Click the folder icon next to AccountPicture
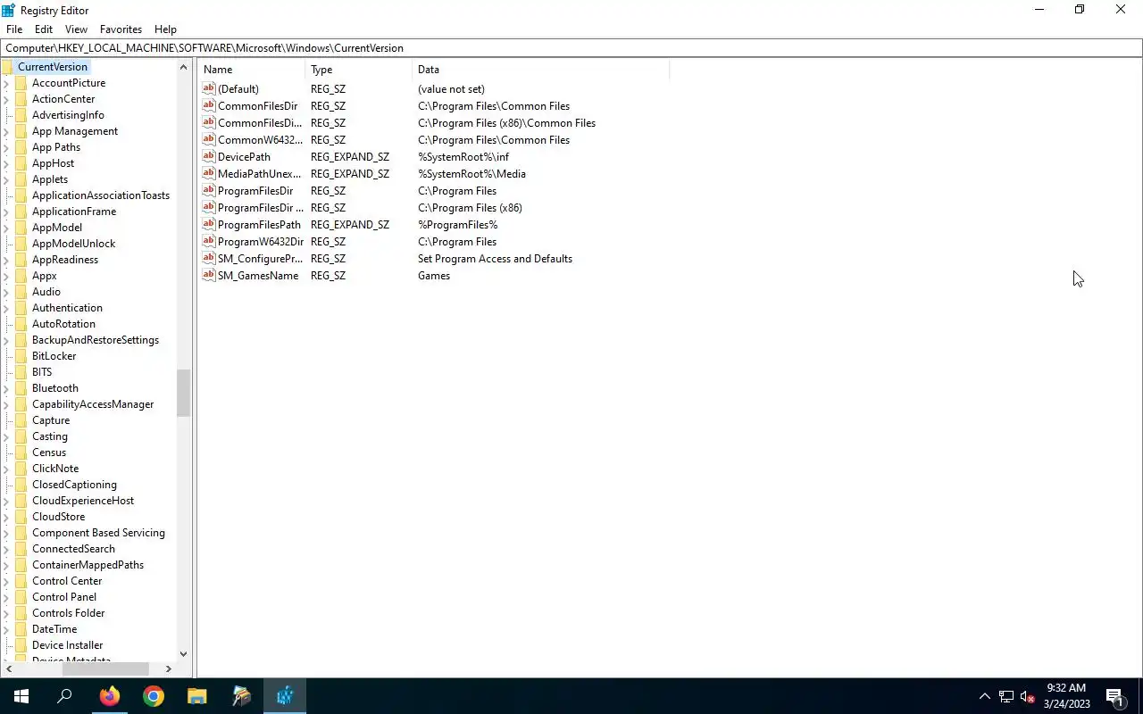This screenshot has height=714, width=1143. [x=21, y=83]
